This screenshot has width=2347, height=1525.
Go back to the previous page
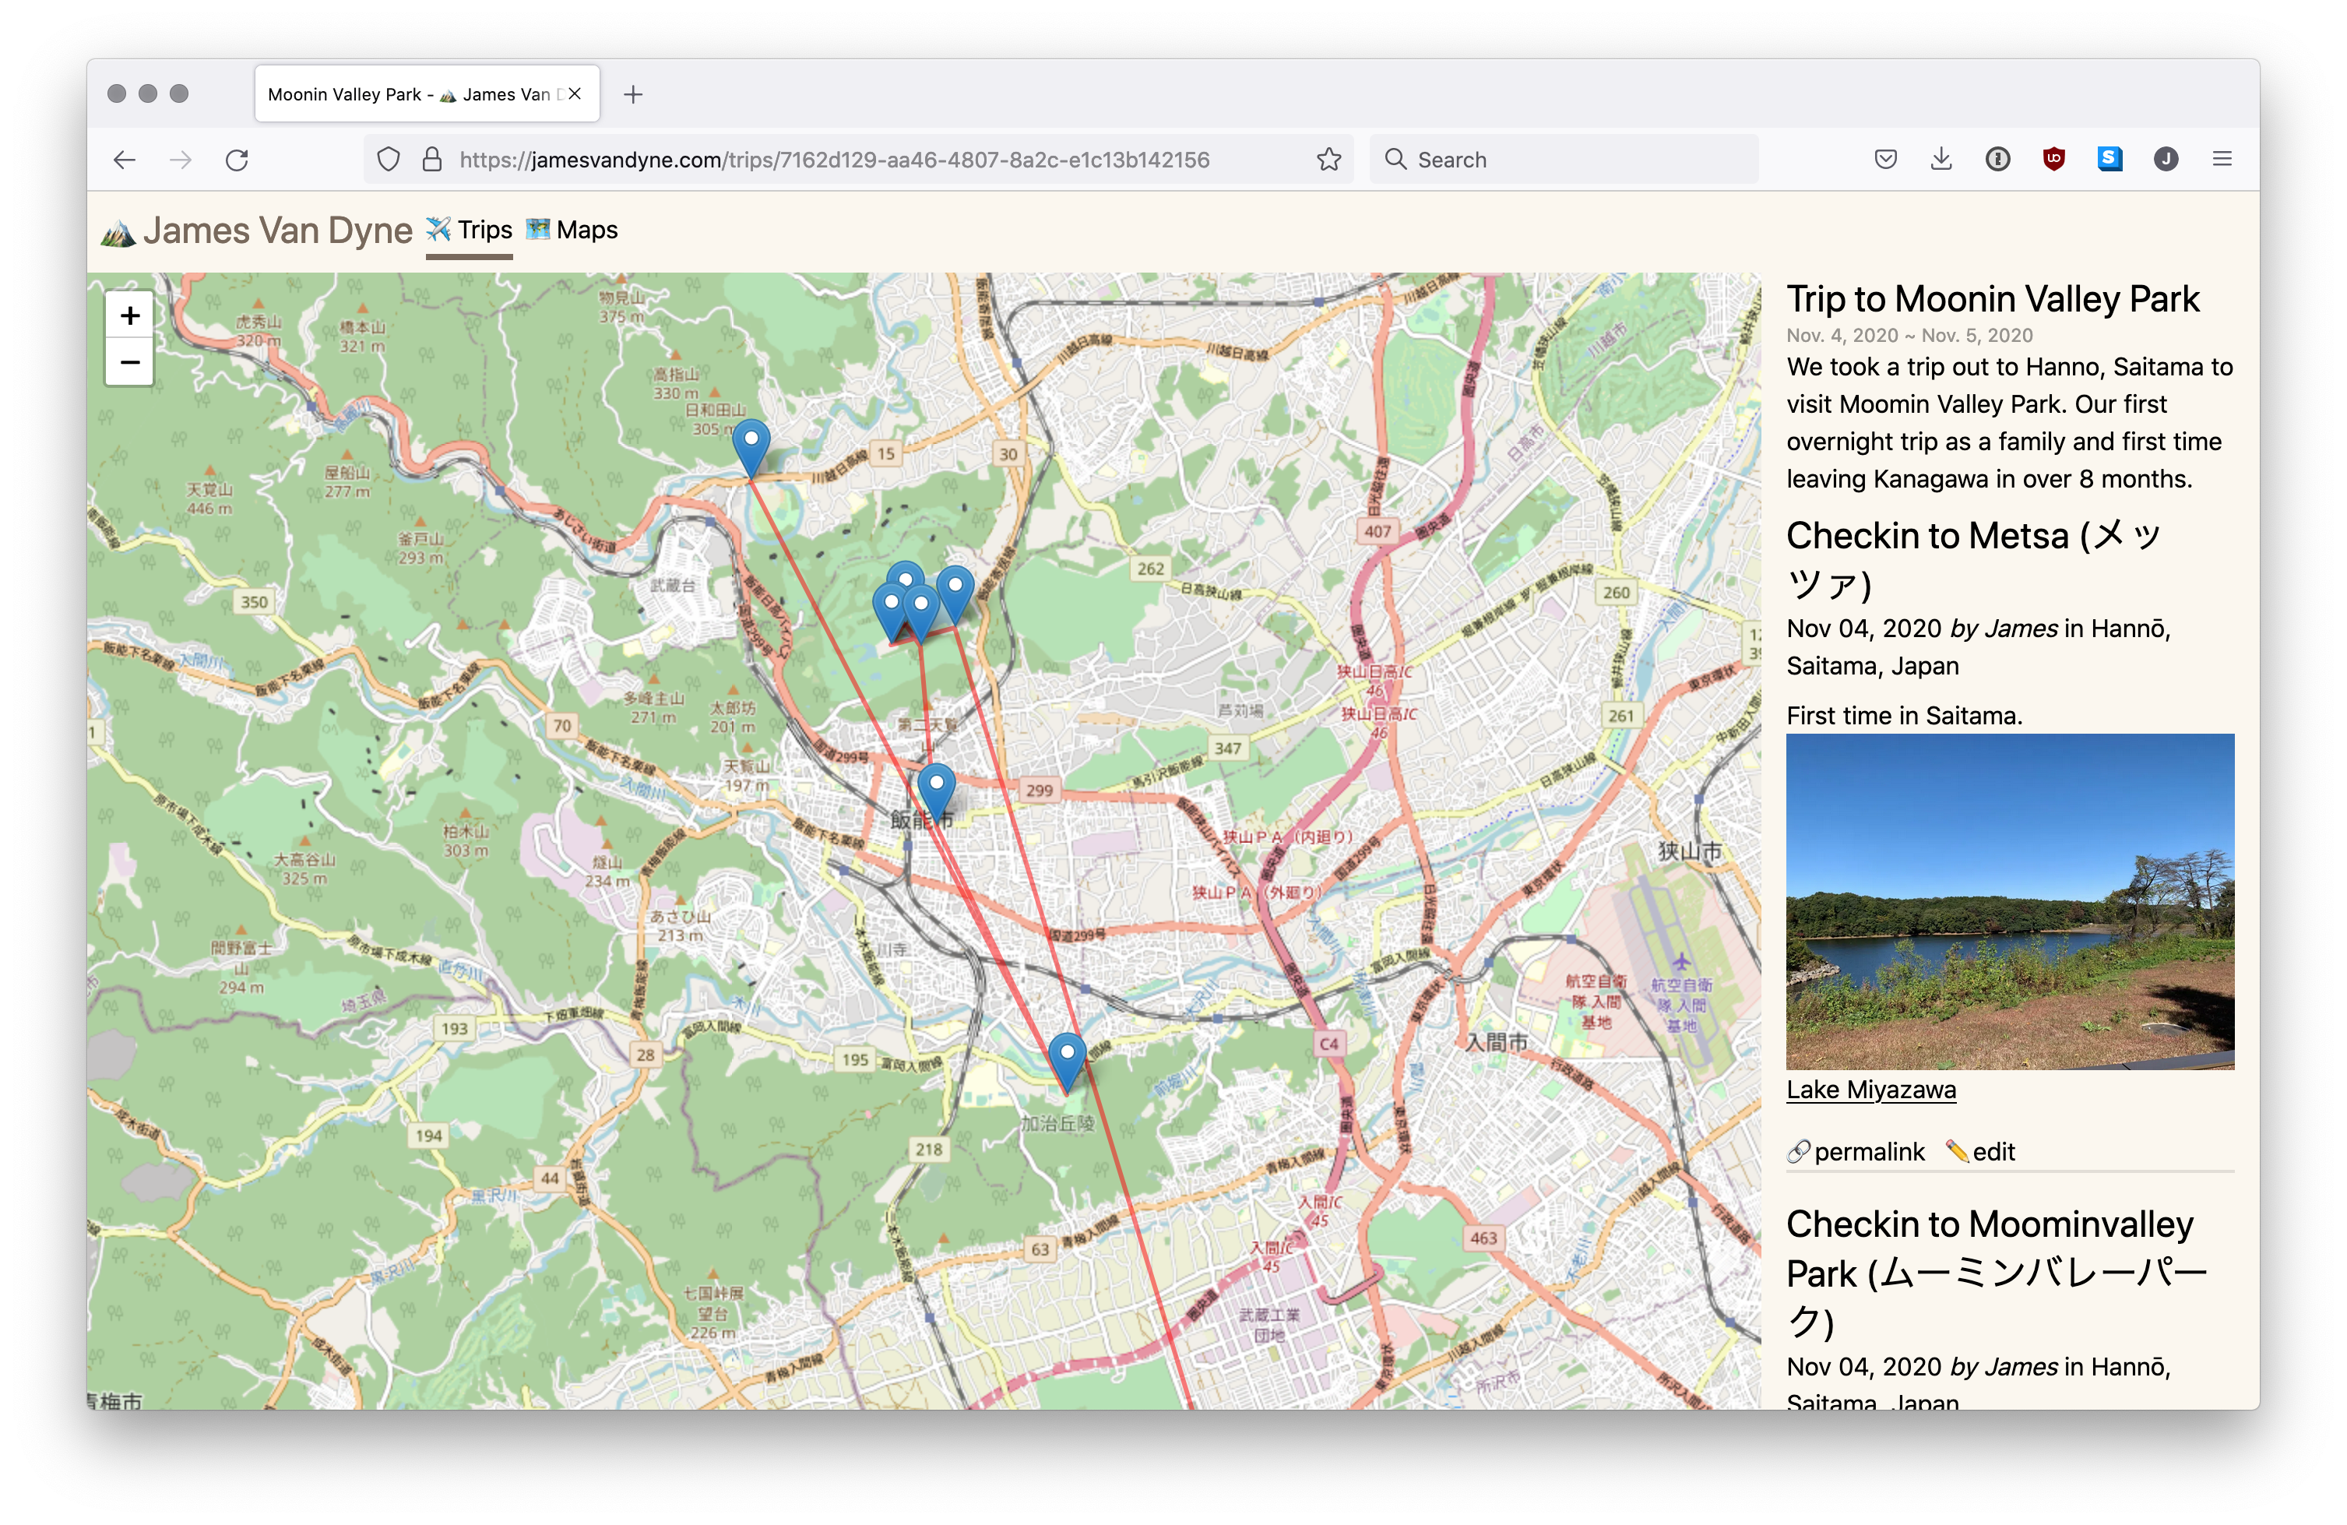pyautogui.click(x=125, y=160)
